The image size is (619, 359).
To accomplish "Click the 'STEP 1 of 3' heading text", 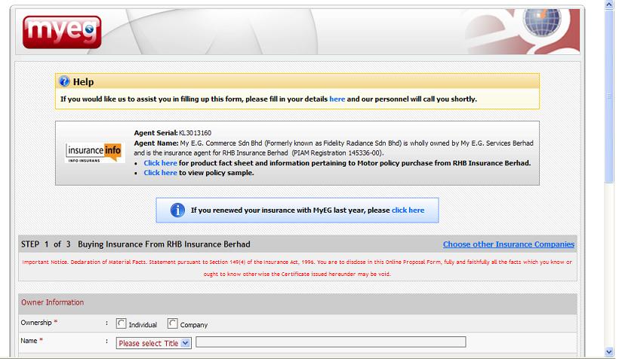I will [46, 244].
